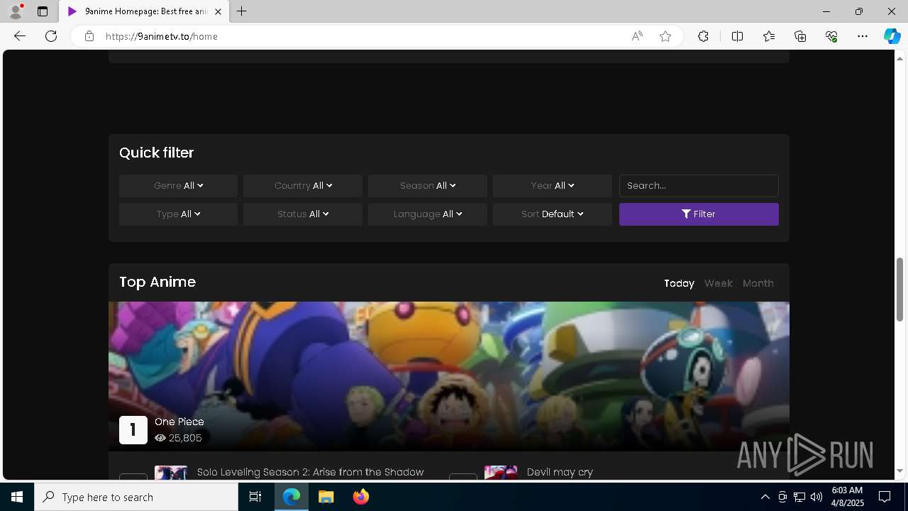This screenshot has width=908, height=511.
Task: Expand the Season dropdown
Action: tap(428, 186)
